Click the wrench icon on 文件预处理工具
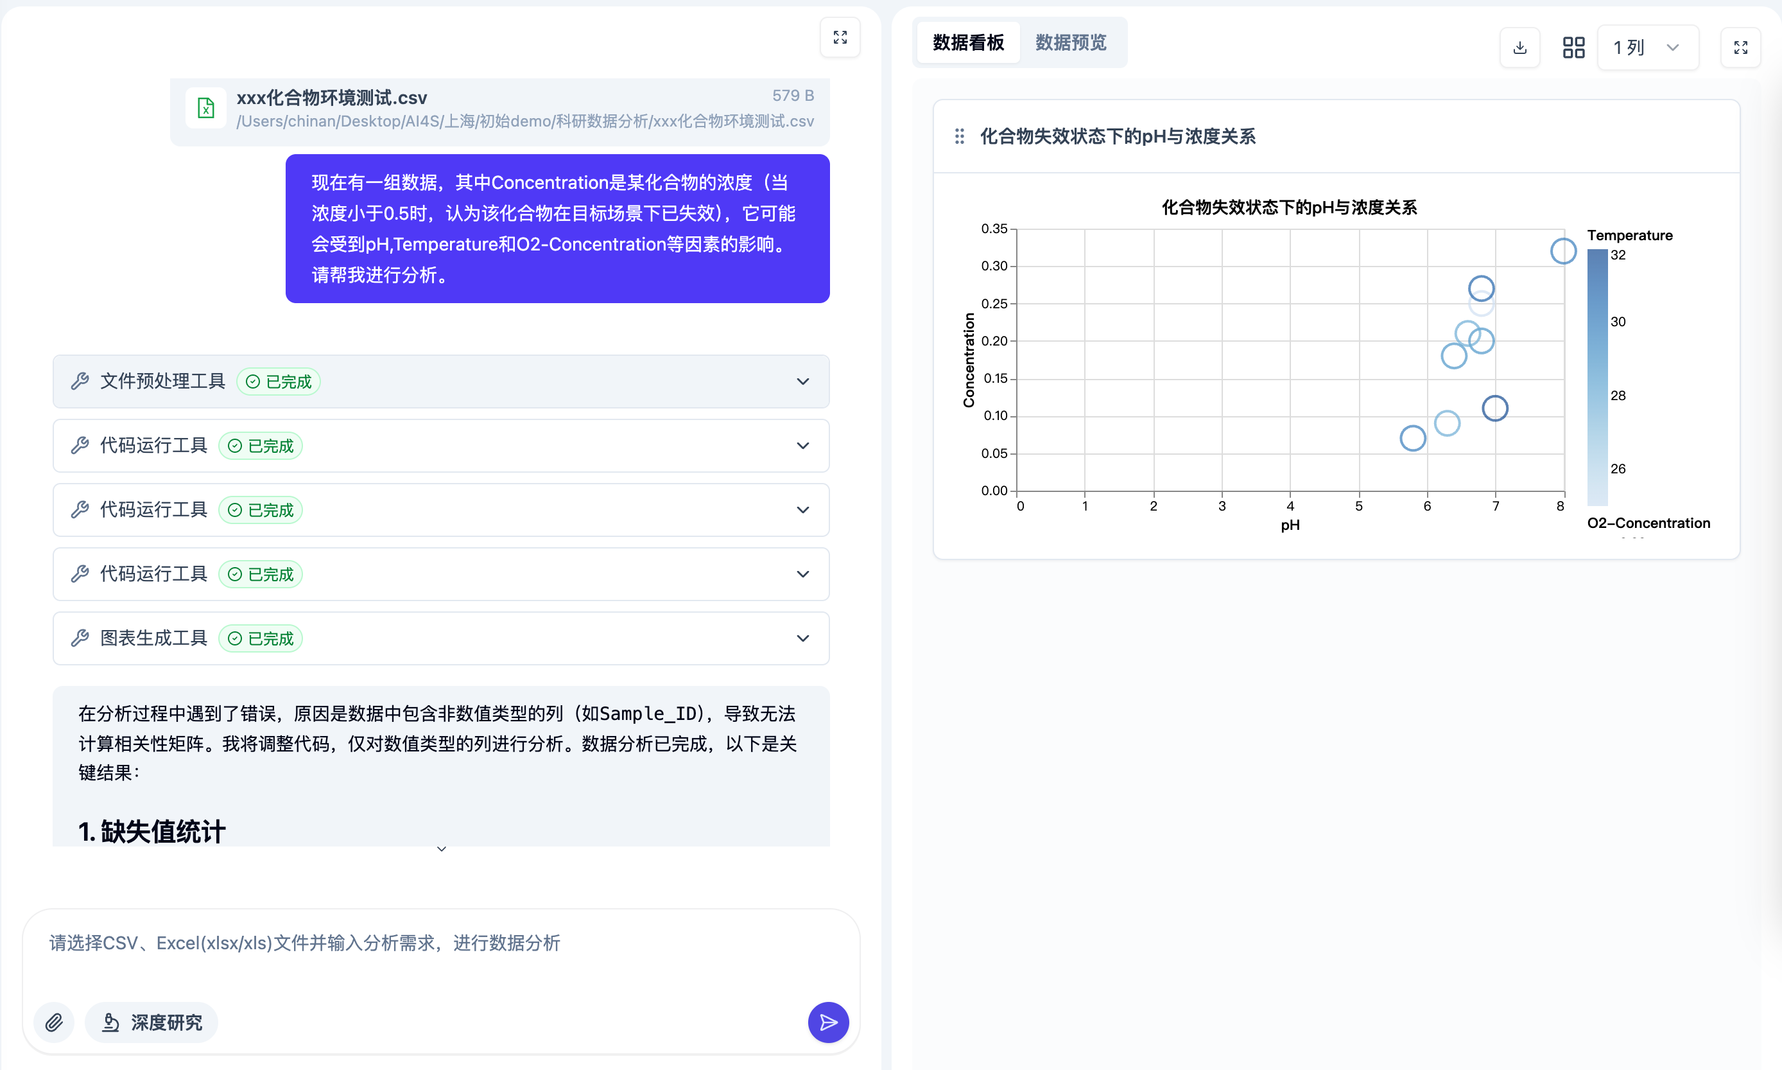The height and width of the screenshot is (1070, 1782). (x=80, y=381)
